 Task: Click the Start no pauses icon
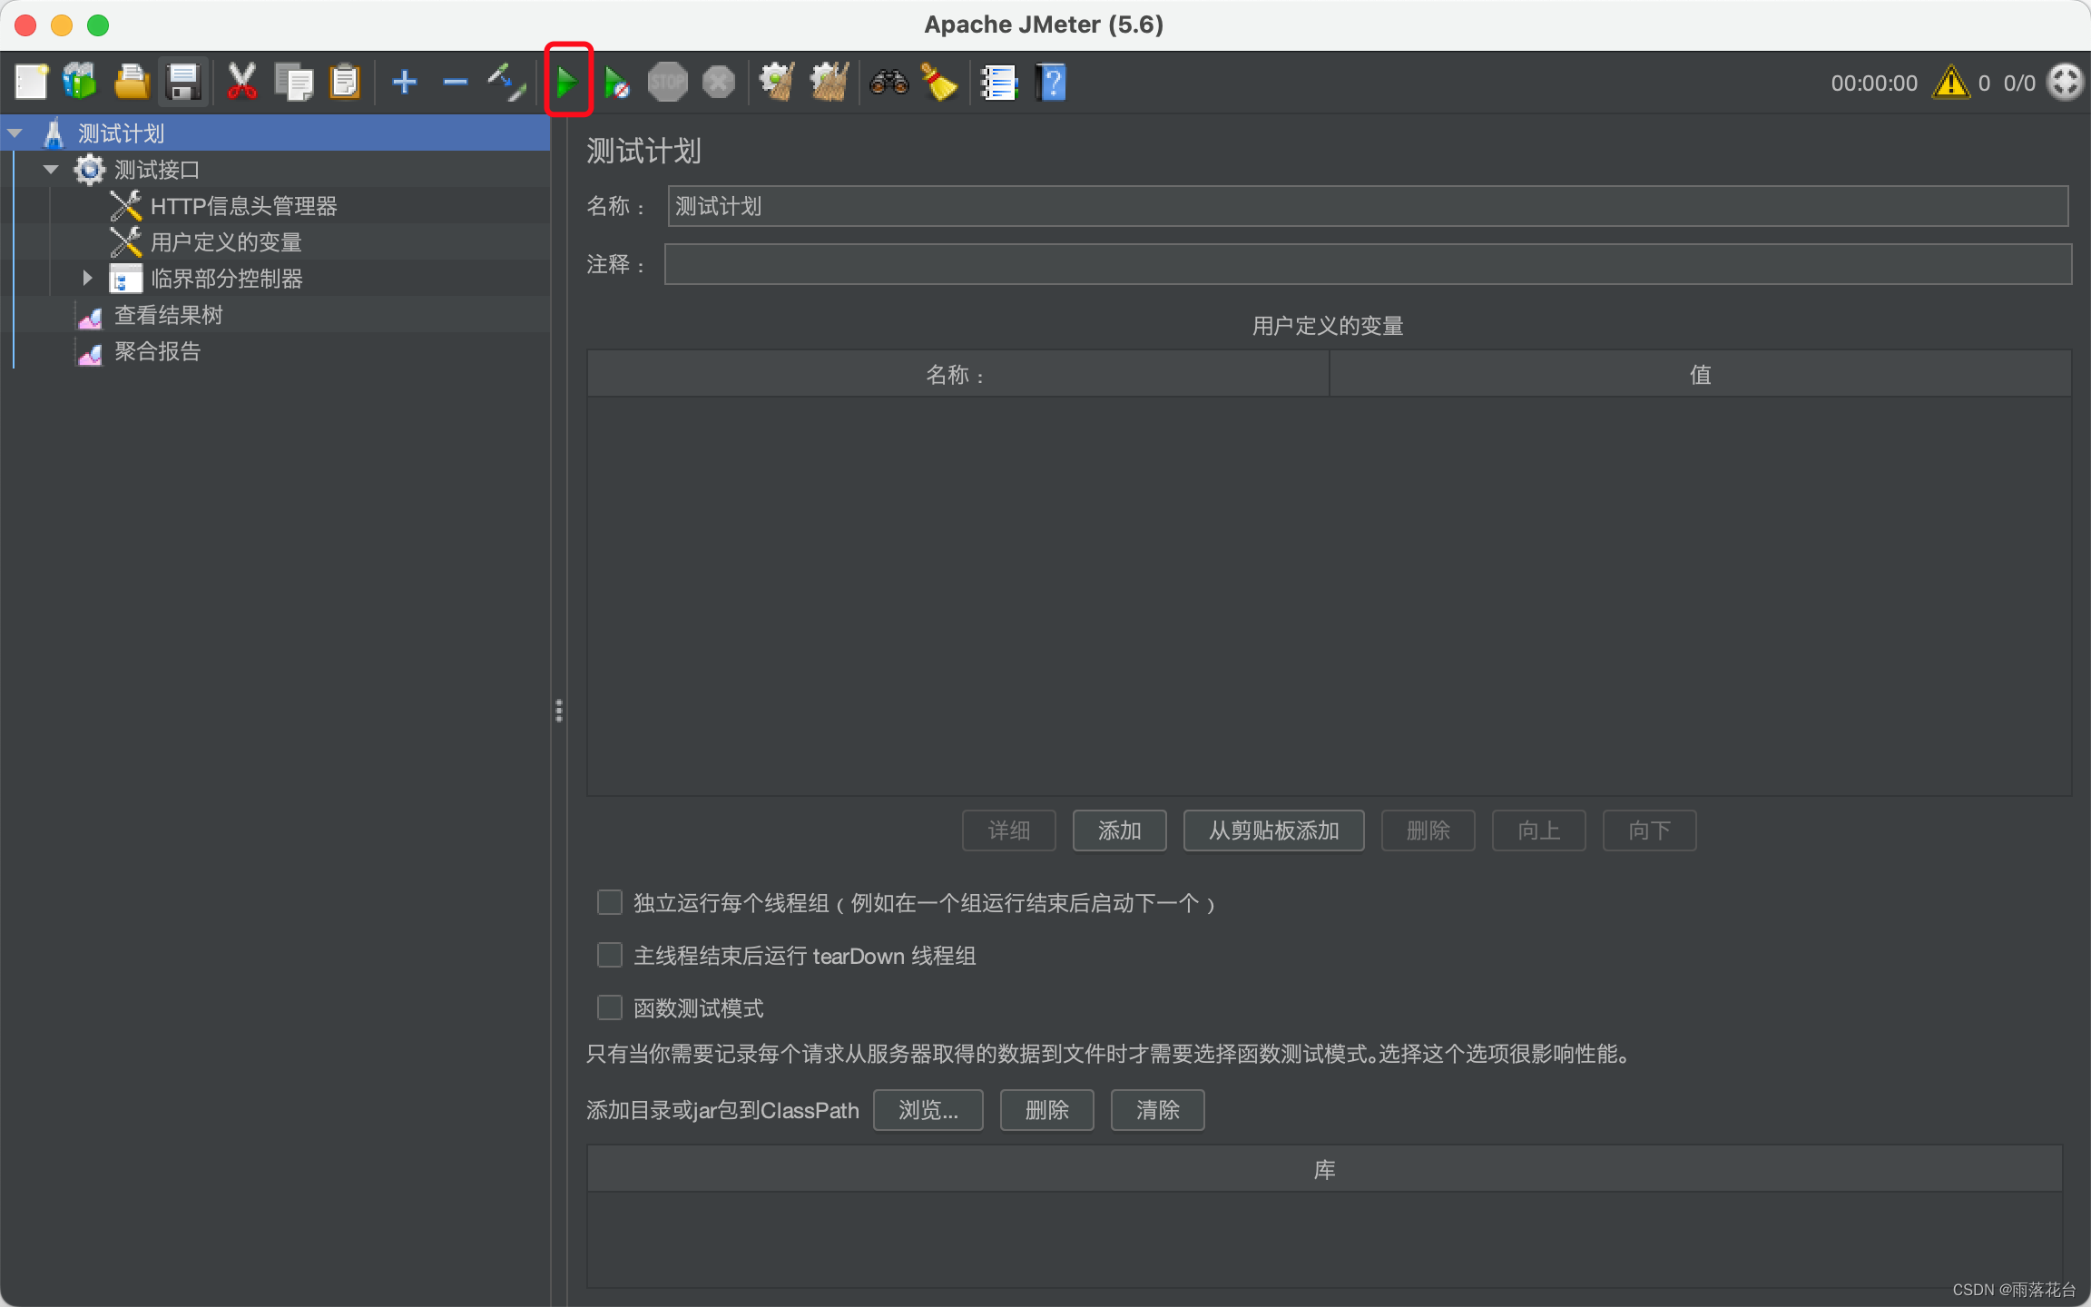tap(617, 83)
